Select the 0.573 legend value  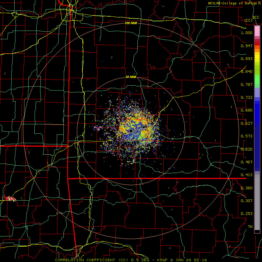247,136
